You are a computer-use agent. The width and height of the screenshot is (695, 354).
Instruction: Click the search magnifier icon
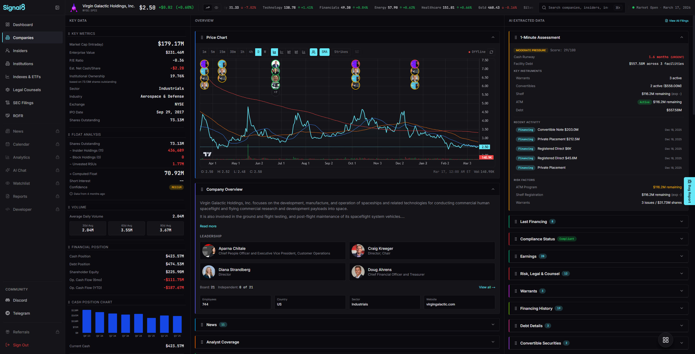click(544, 8)
